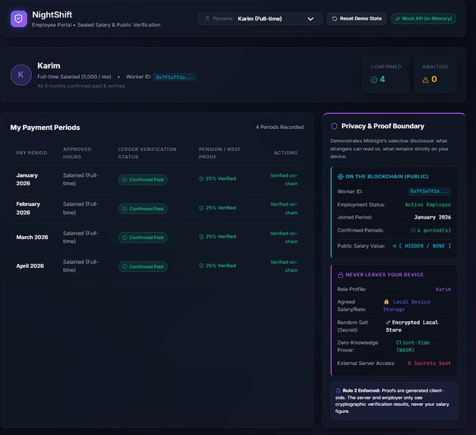Click the Persona dropdown chevron arrow
The height and width of the screenshot is (435, 476).
pos(311,19)
